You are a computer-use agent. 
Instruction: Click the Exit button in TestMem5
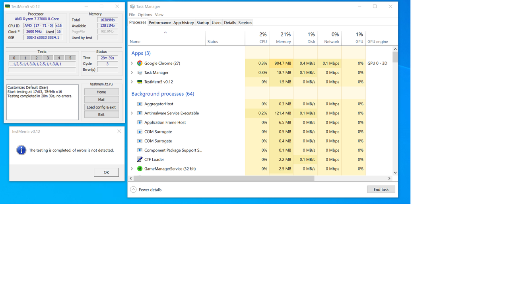[101, 114]
